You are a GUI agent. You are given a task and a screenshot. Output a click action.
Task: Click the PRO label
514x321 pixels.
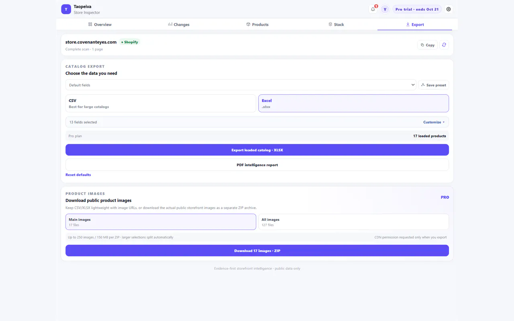(445, 197)
